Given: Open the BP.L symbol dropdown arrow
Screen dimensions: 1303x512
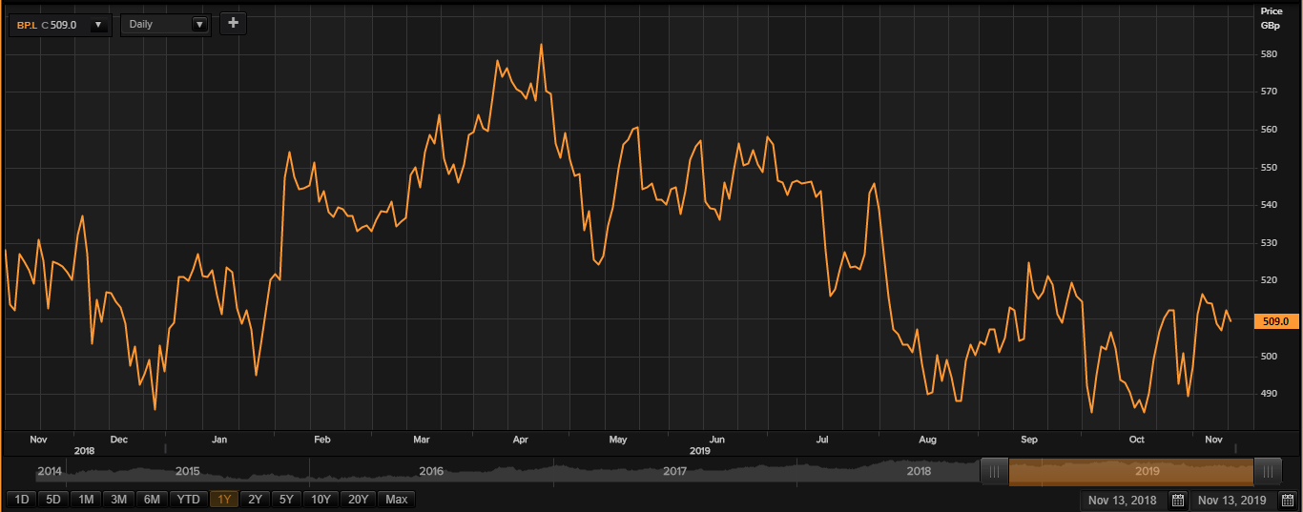Looking at the screenshot, I should [98, 25].
